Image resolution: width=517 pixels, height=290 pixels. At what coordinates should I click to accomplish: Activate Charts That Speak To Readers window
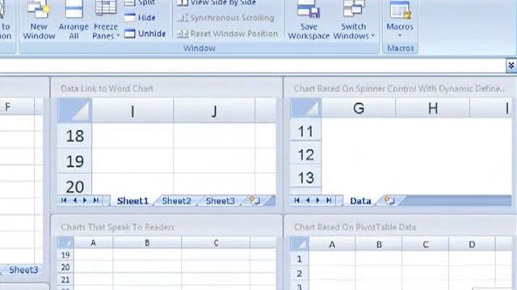click(118, 227)
